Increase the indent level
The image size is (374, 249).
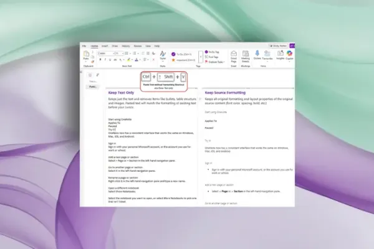(148, 54)
